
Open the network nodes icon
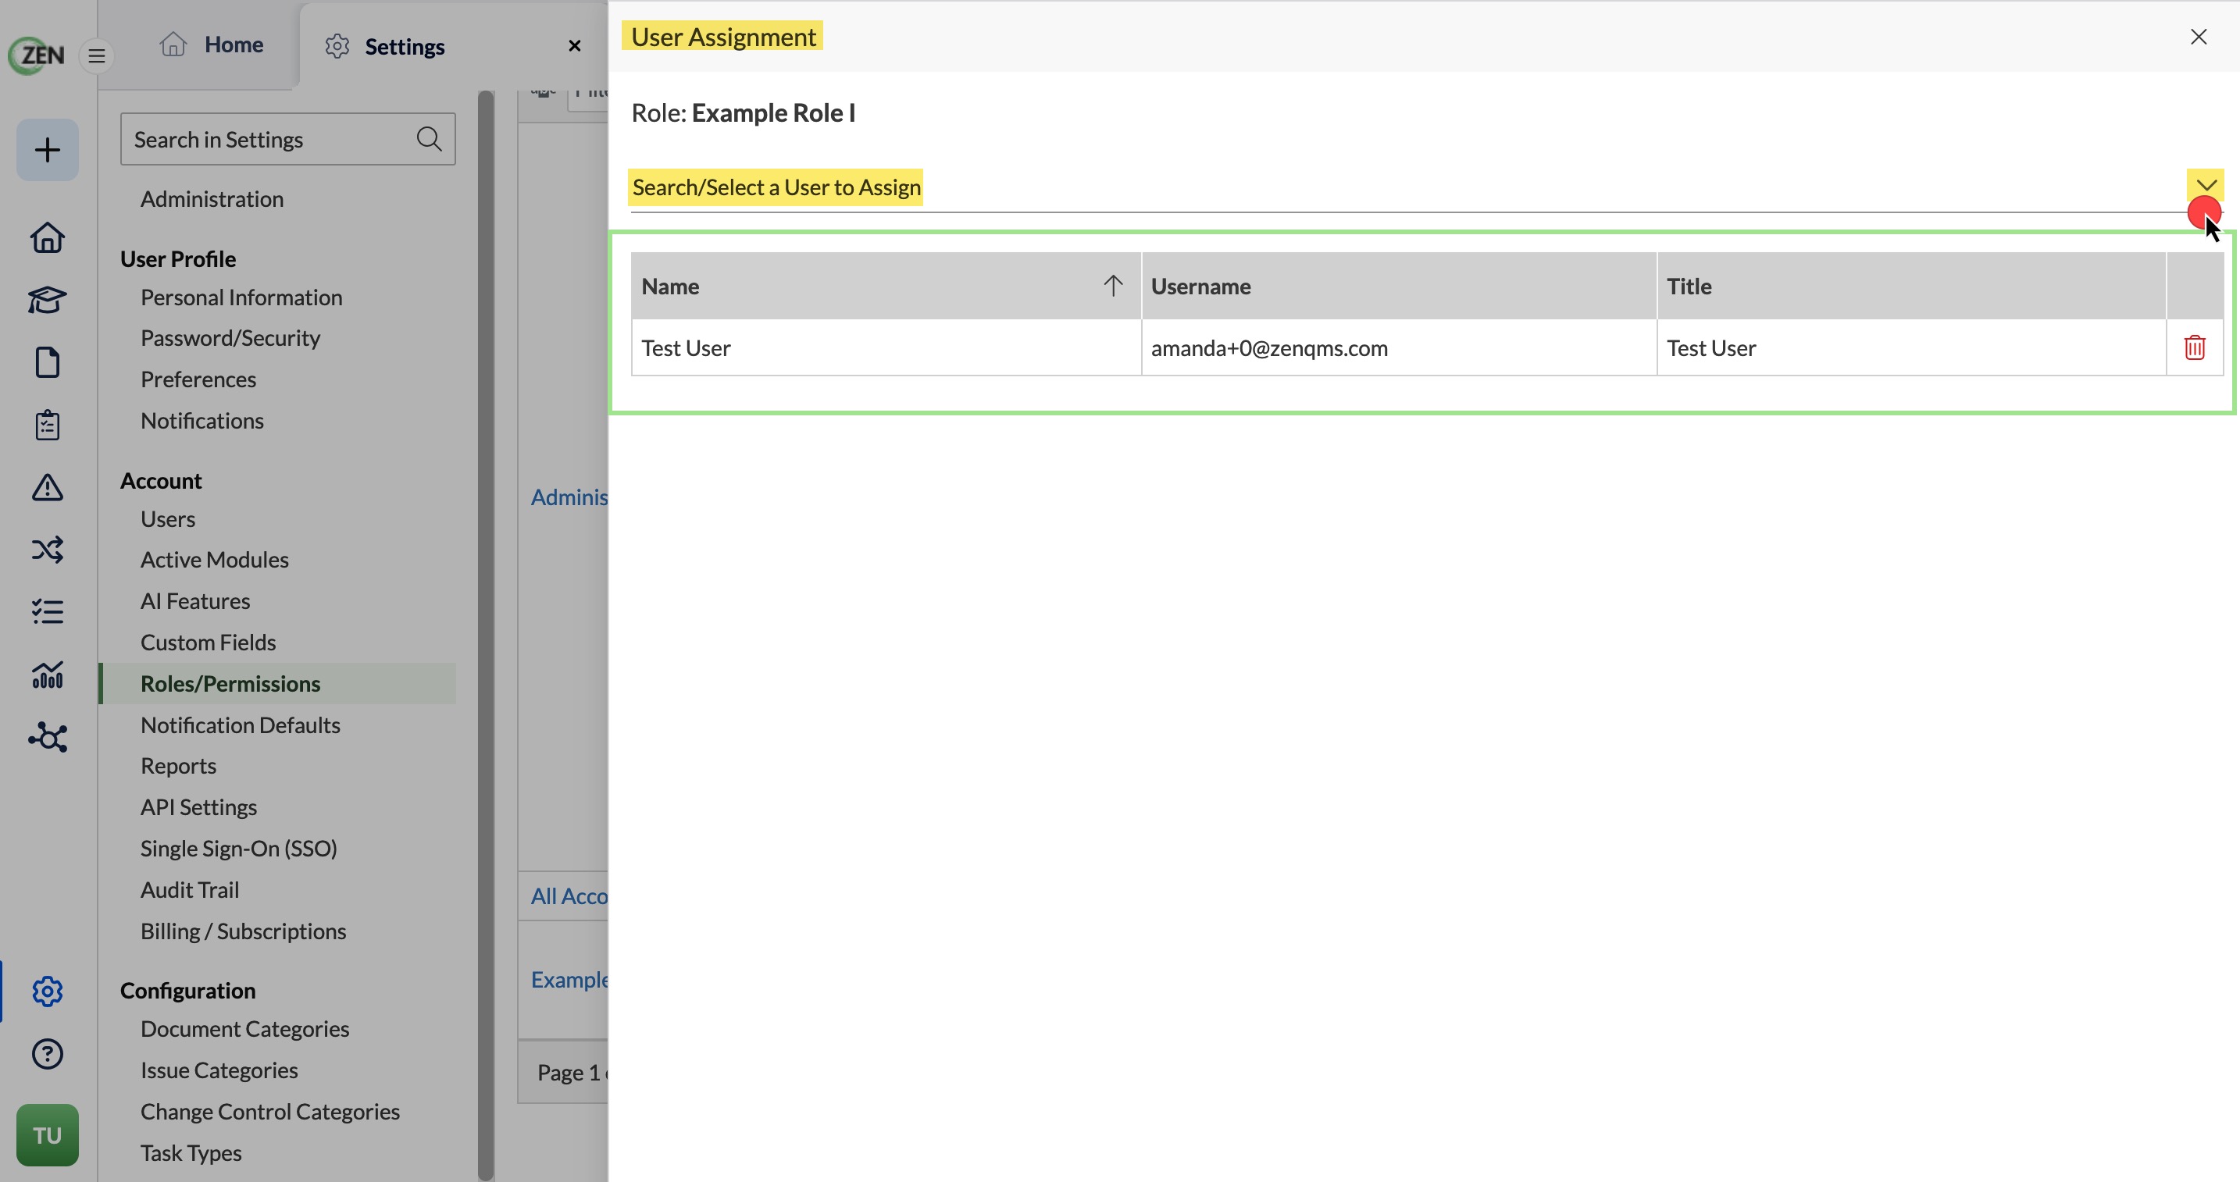tap(47, 737)
